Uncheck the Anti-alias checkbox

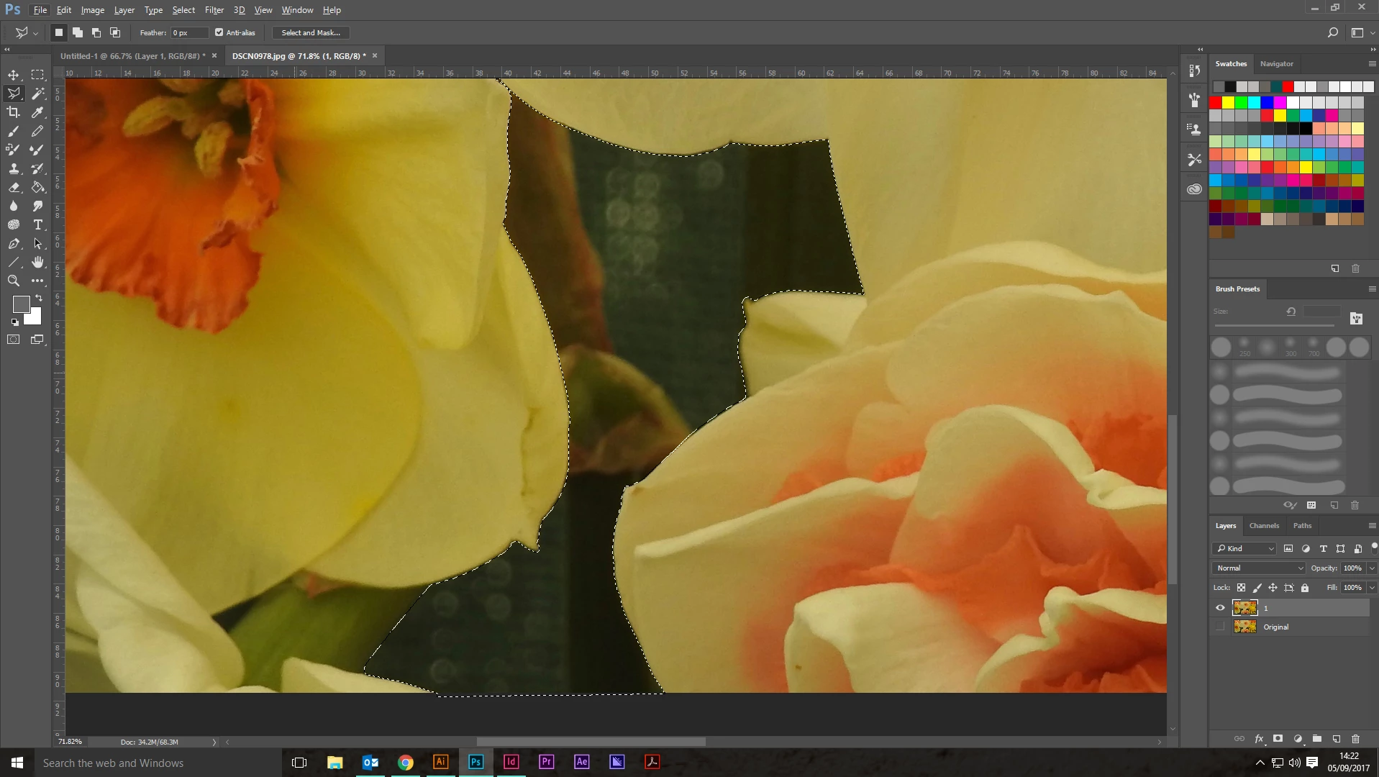(x=219, y=32)
